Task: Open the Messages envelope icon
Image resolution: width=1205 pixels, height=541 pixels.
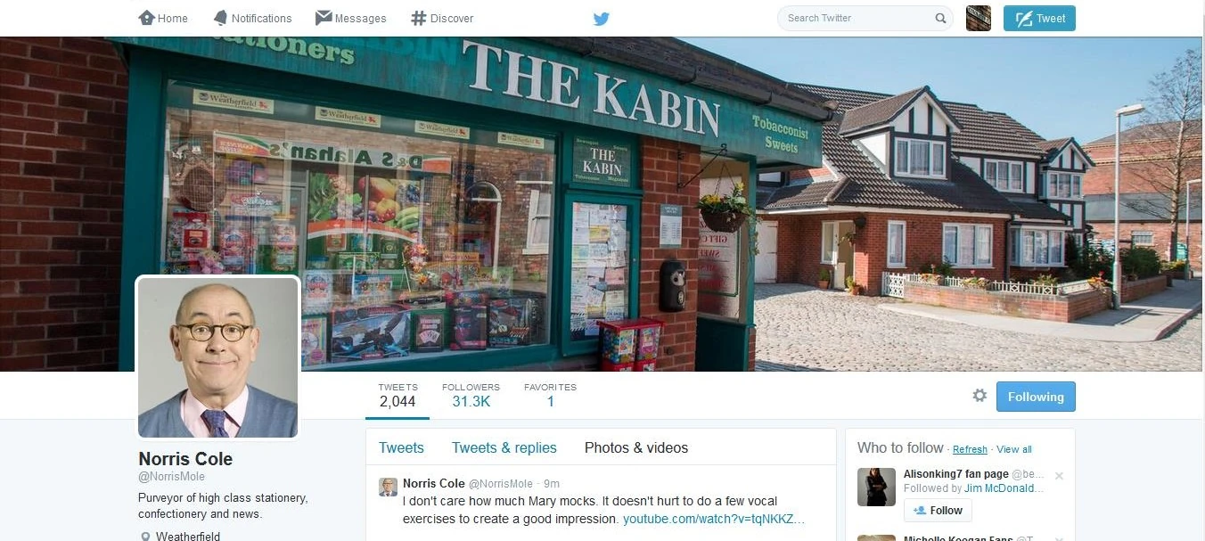Action: click(324, 18)
